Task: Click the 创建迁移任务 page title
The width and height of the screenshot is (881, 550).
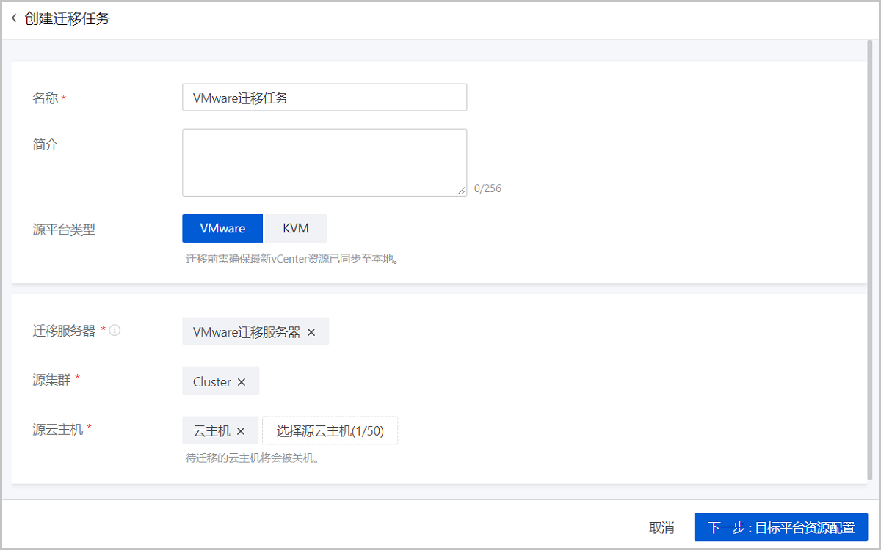Action: 67,18
